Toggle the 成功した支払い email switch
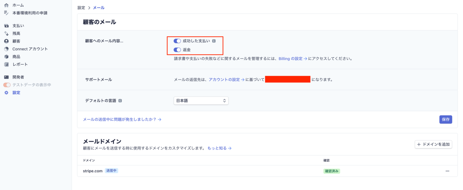Screen dimensions: 463x190 177,41
